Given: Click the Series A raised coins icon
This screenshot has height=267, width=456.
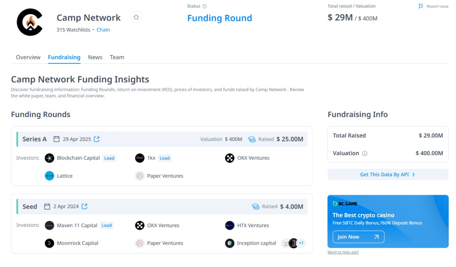Looking at the screenshot, I should 252,139.
